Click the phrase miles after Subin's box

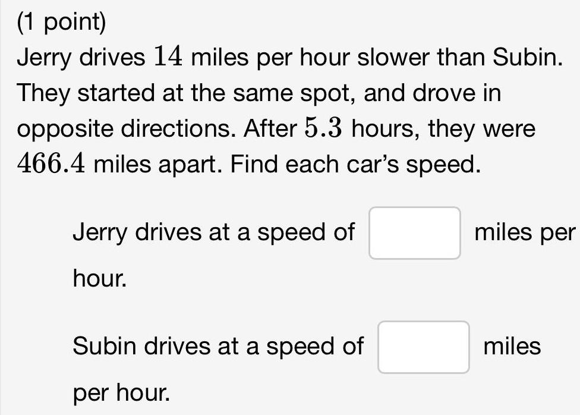point(513,346)
